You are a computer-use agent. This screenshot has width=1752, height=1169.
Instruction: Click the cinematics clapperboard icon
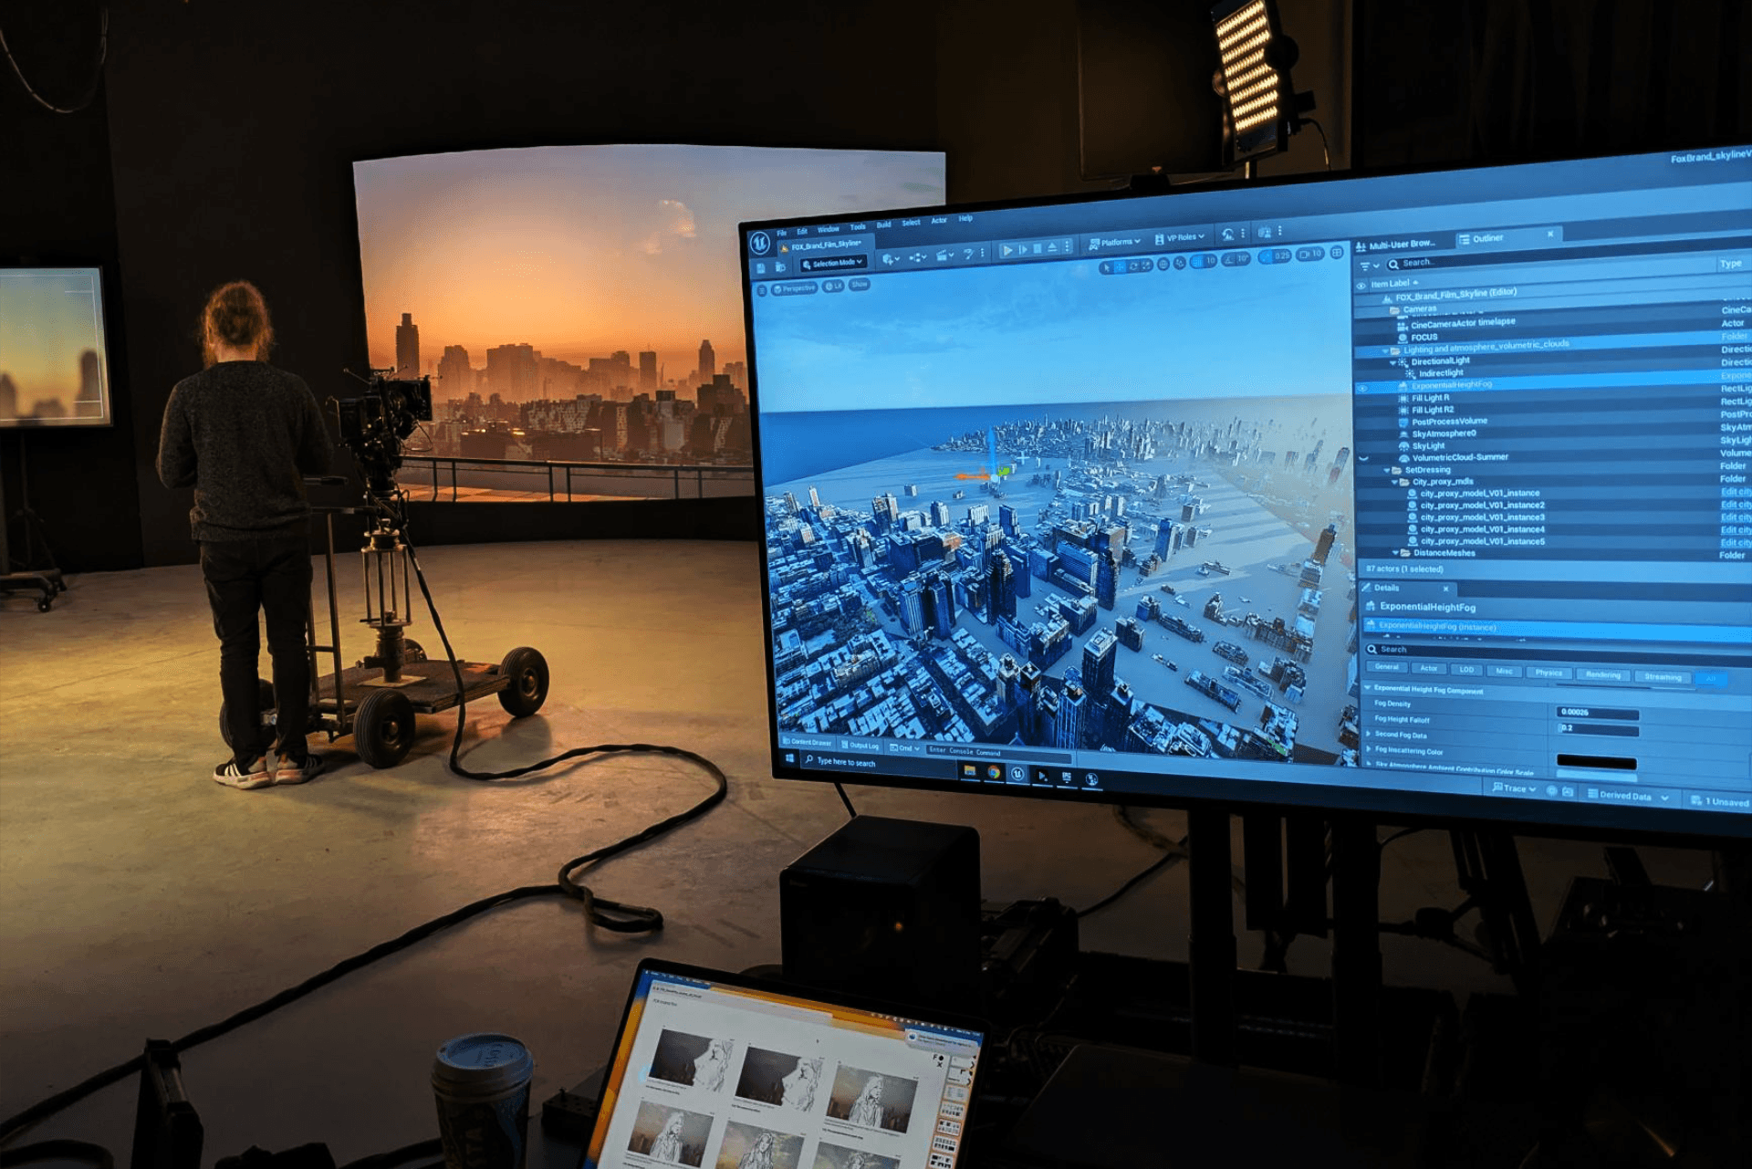[942, 256]
